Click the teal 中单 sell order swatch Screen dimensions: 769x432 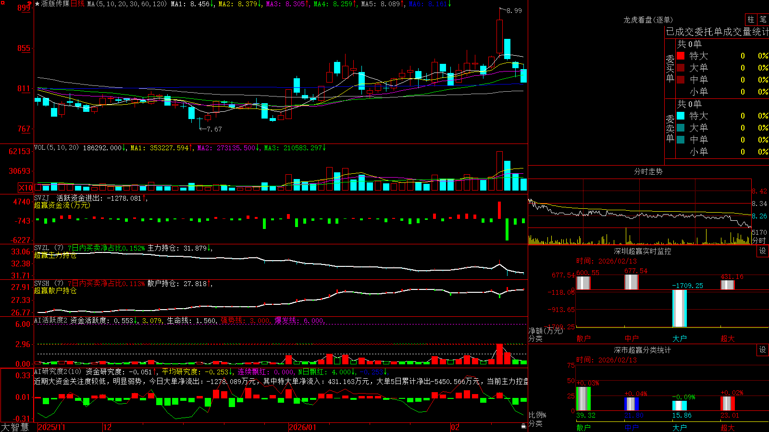click(681, 140)
